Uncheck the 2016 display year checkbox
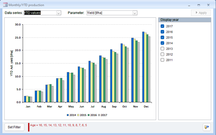The width and height of the screenshot is (216, 135). point(162,32)
